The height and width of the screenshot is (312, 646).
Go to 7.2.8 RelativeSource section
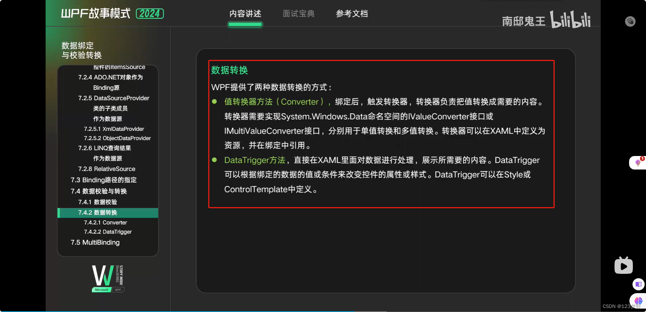pos(106,169)
